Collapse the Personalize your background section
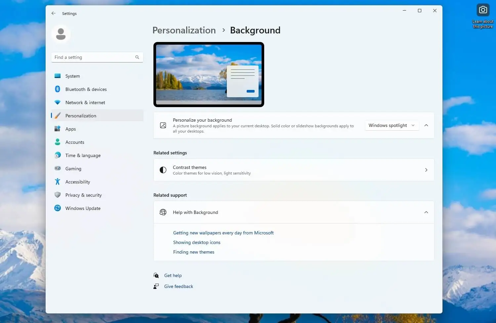Viewport: 496px width, 323px height. pos(426,125)
